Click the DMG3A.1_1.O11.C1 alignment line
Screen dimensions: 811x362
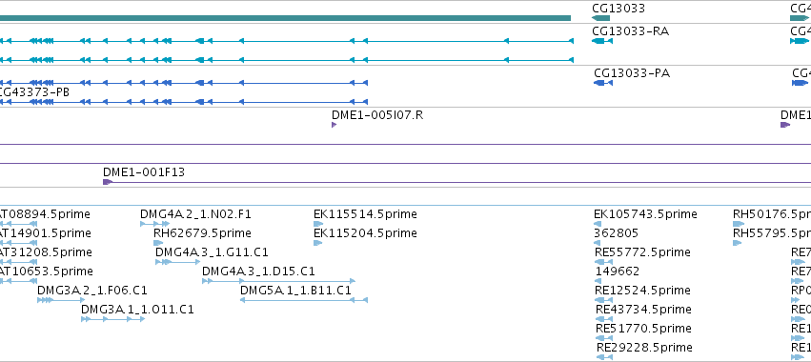click(x=113, y=319)
